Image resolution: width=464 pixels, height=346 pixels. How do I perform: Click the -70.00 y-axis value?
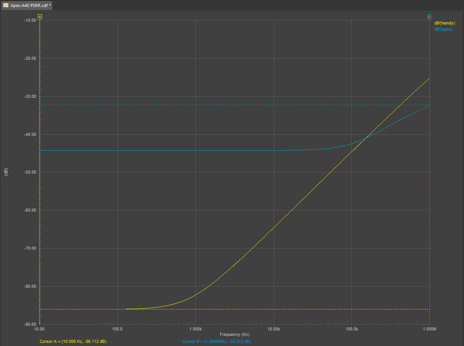coord(30,249)
